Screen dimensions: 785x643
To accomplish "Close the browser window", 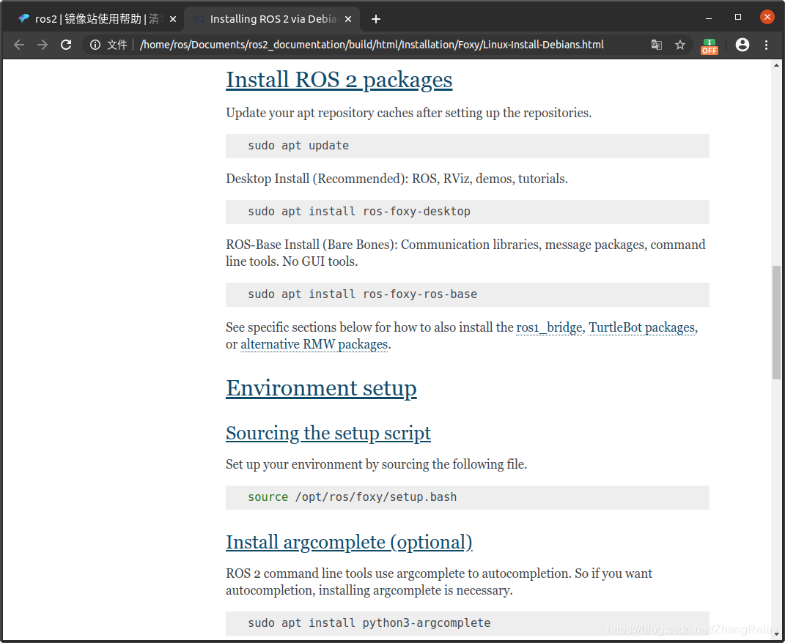I will click(x=767, y=17).
